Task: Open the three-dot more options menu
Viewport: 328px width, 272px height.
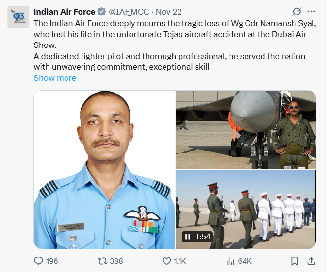Action: coord(312,12)
